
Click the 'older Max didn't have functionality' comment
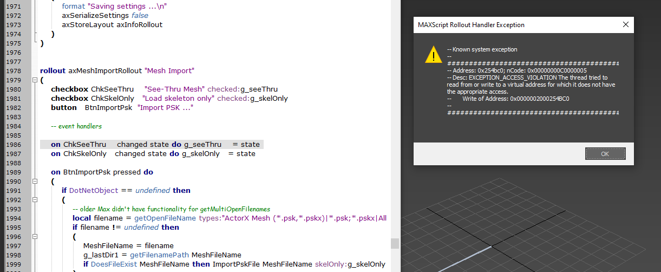[172, 209]
